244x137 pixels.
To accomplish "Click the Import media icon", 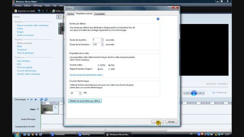I will (x=16, y=11).
